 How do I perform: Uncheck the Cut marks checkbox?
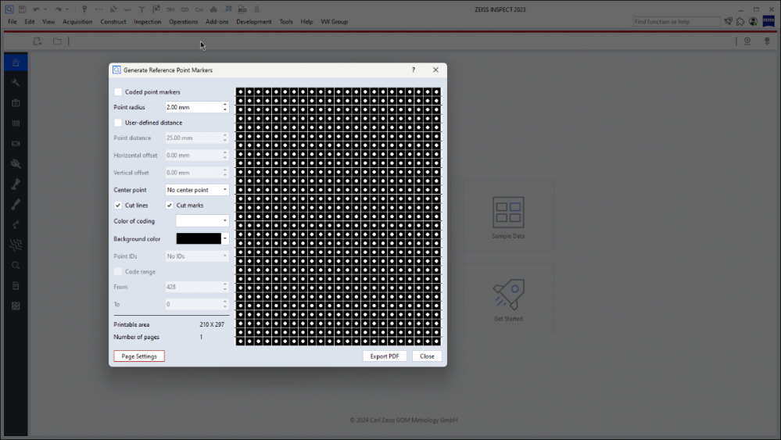tap(170, 205)
